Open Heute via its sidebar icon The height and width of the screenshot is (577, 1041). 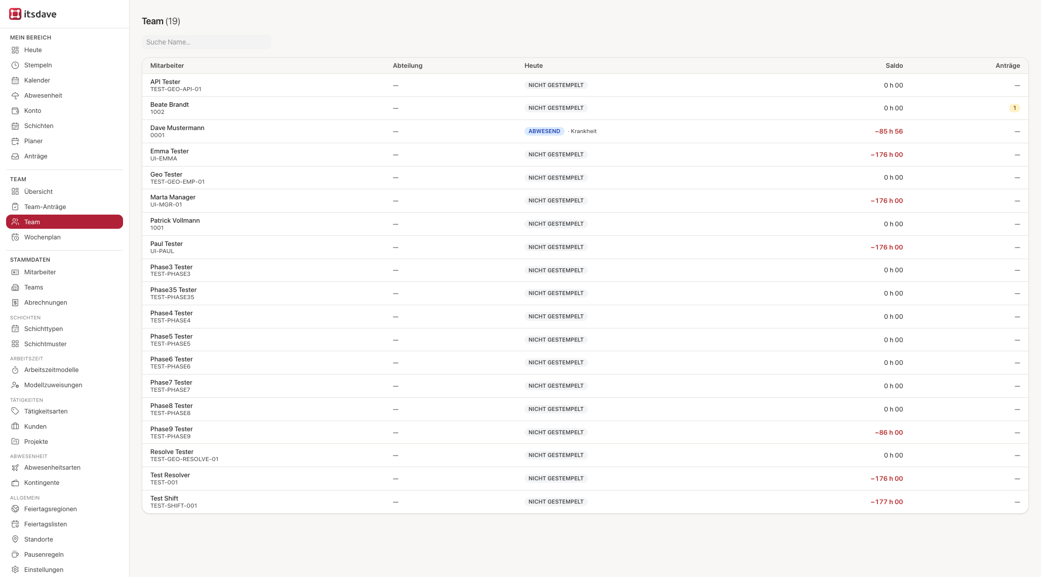pos(15,50)
